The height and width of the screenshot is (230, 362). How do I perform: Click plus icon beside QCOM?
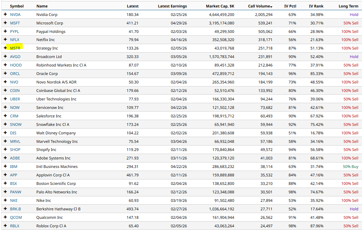5,217
